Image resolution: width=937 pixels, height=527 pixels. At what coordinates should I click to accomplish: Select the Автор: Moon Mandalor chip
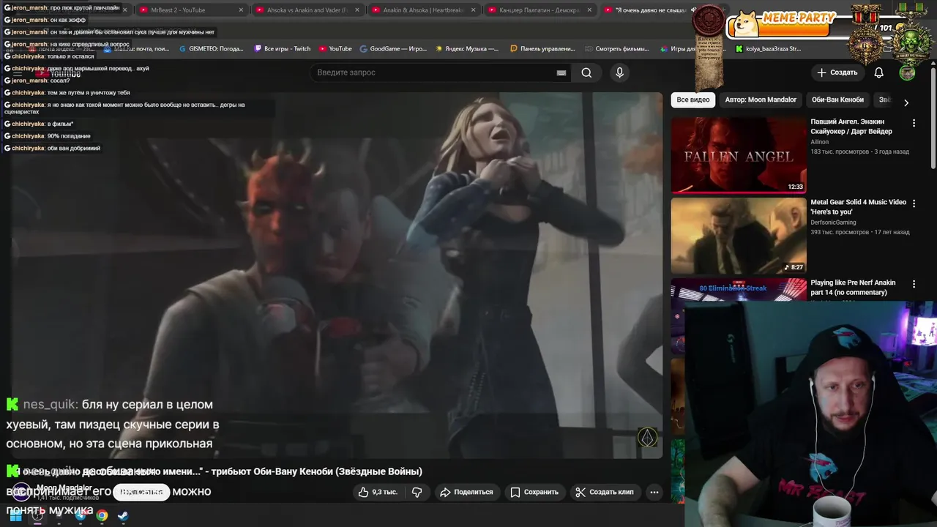coord(761,100)
